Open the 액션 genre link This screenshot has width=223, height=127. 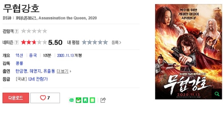tap(19, 55)
